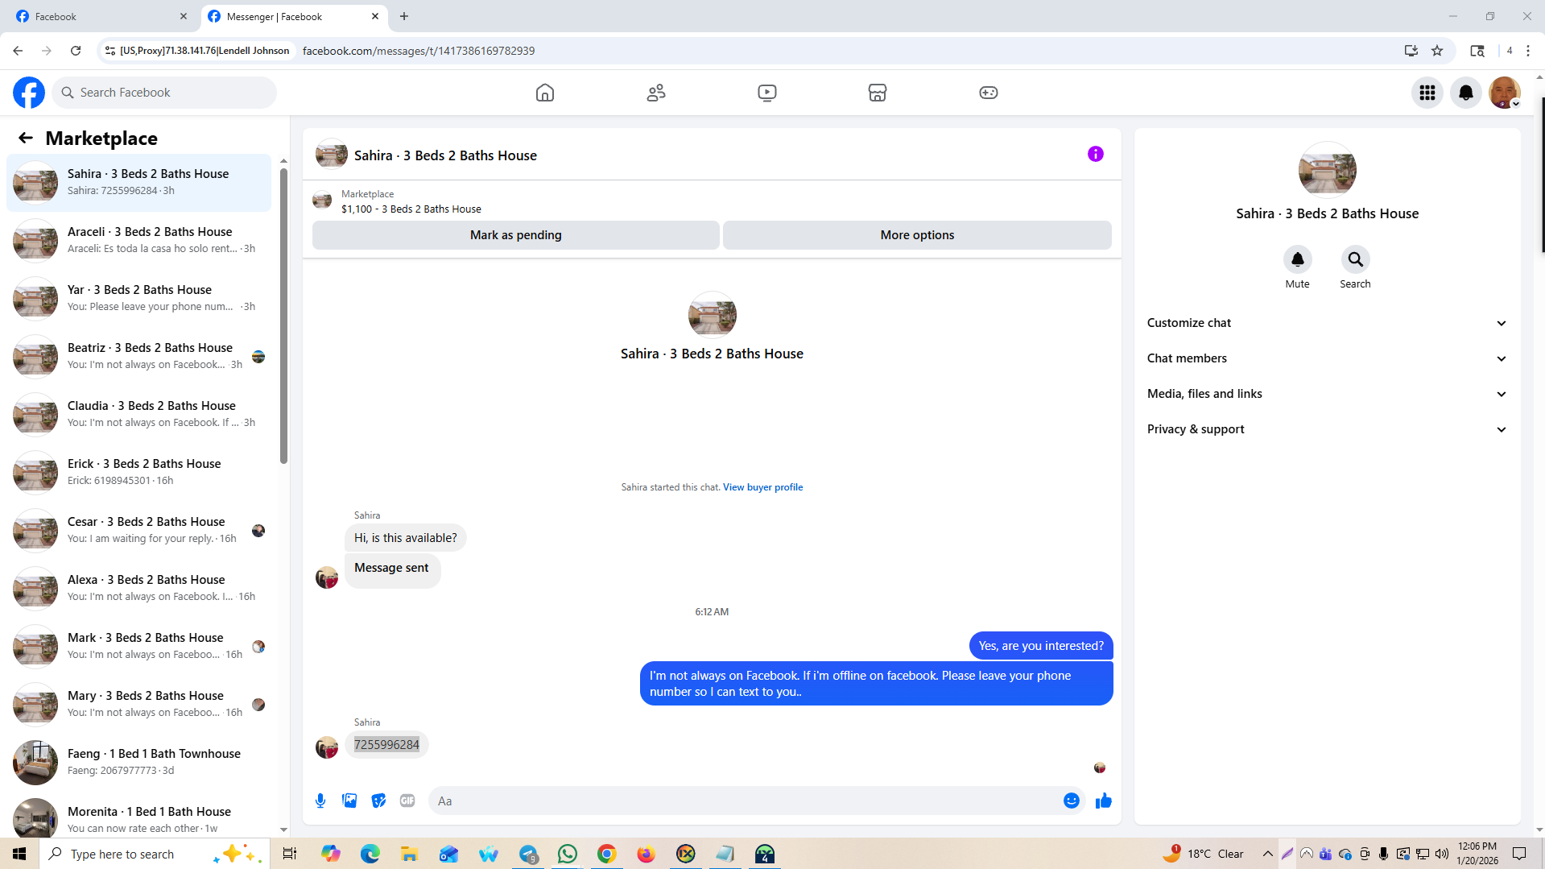Open the Araceli conversation
1545x869 pixels.
point(139,241)
